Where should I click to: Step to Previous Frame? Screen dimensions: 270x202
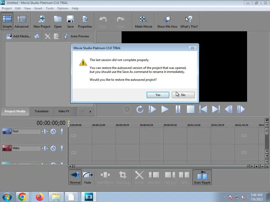click(229, 109)
